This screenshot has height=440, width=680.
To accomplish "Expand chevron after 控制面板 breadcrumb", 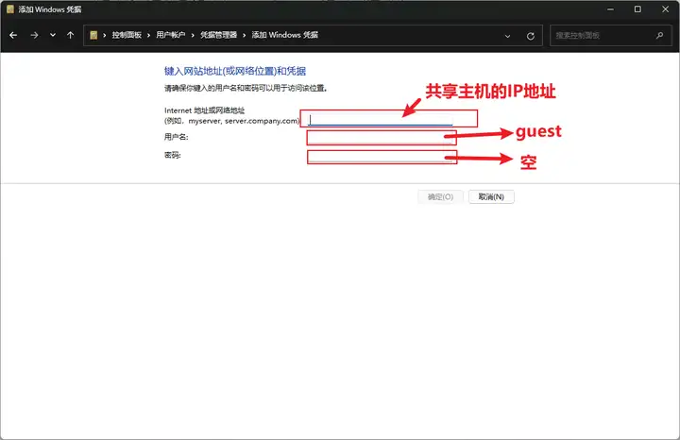I will point(149,35).
